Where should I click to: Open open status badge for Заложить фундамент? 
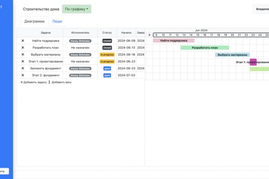107,68
